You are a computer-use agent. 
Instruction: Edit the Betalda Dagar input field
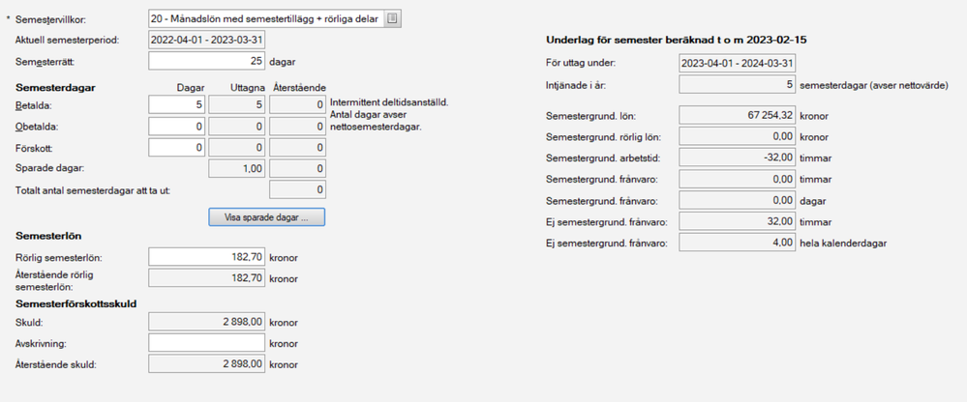coord(177,104)
